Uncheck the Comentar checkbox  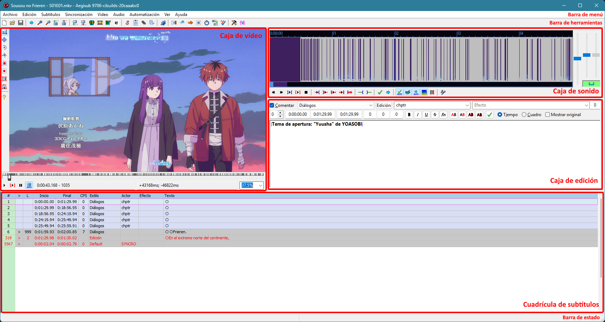click(x=272, y=105)
